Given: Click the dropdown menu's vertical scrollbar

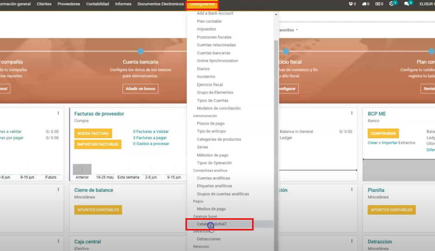Looking at the screenshot, I should coord(276,123).
